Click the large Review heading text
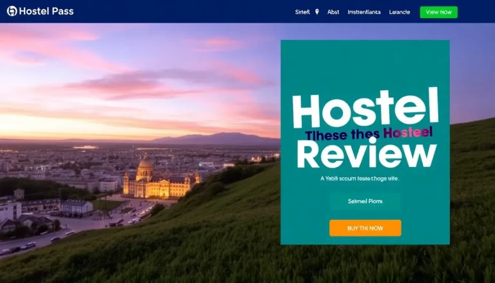Viewport: 495px width, 283px height. (x=367, y=154)
